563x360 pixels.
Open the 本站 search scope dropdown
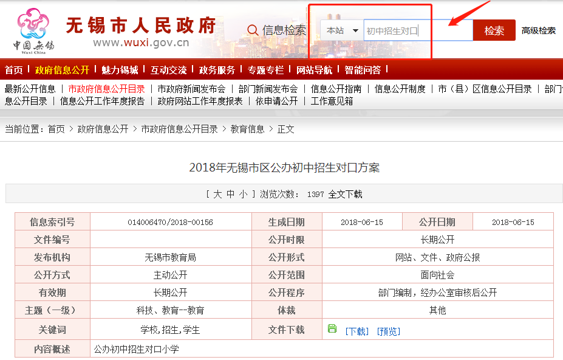tap(342, 30)
